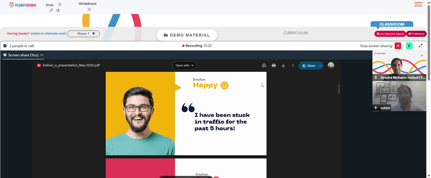431x178 pixels.
Task: Click the page scrollbar on right edge
Action: tap(429, 42)
